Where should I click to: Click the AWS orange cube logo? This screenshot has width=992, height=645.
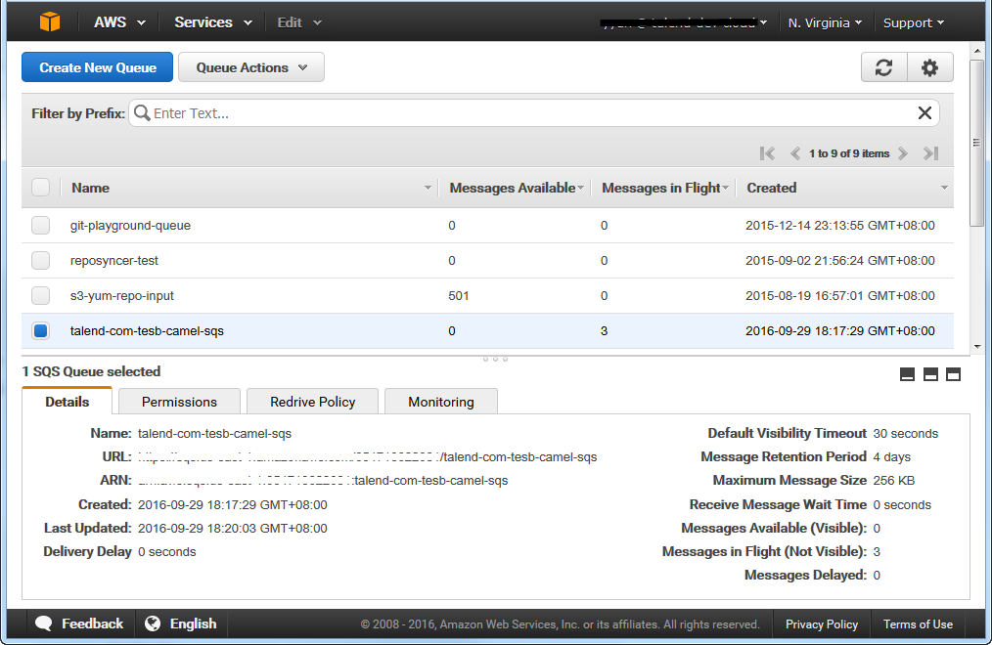pyautogui.click(x=49, y=22)
